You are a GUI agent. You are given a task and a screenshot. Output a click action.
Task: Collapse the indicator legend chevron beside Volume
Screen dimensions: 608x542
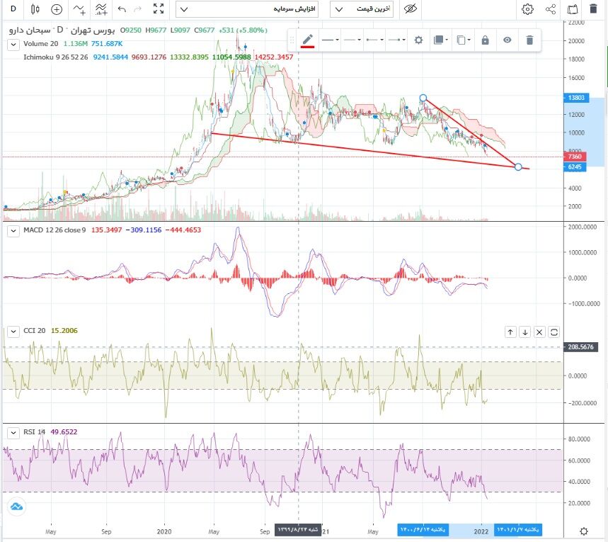(x=11, y=44)
